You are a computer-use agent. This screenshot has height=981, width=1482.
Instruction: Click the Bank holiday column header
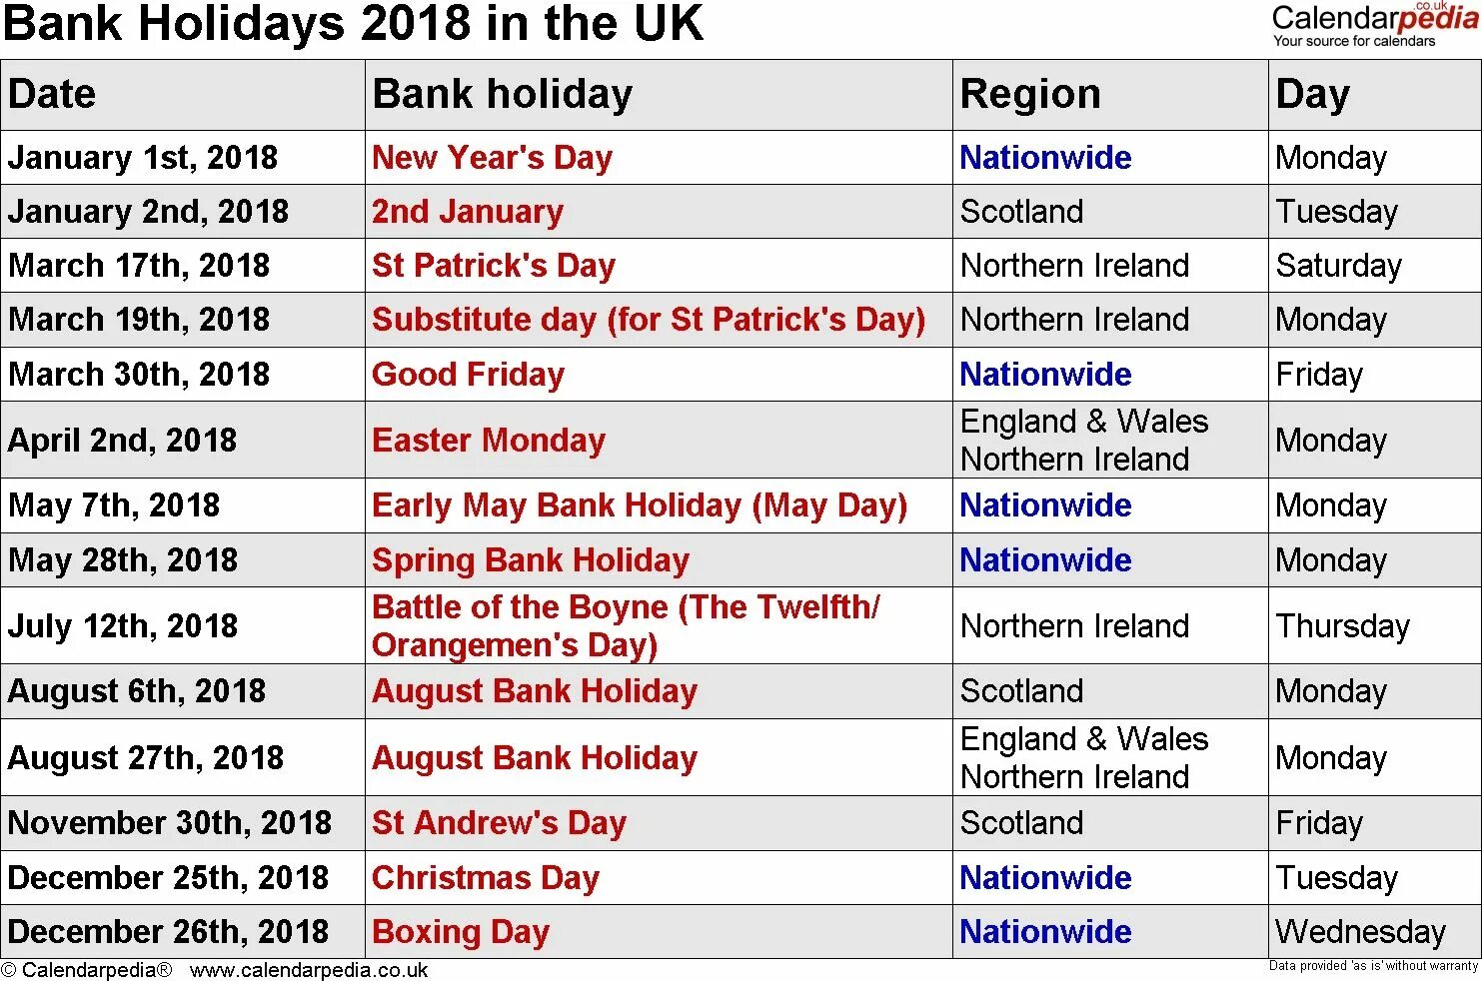pos(503,95)
